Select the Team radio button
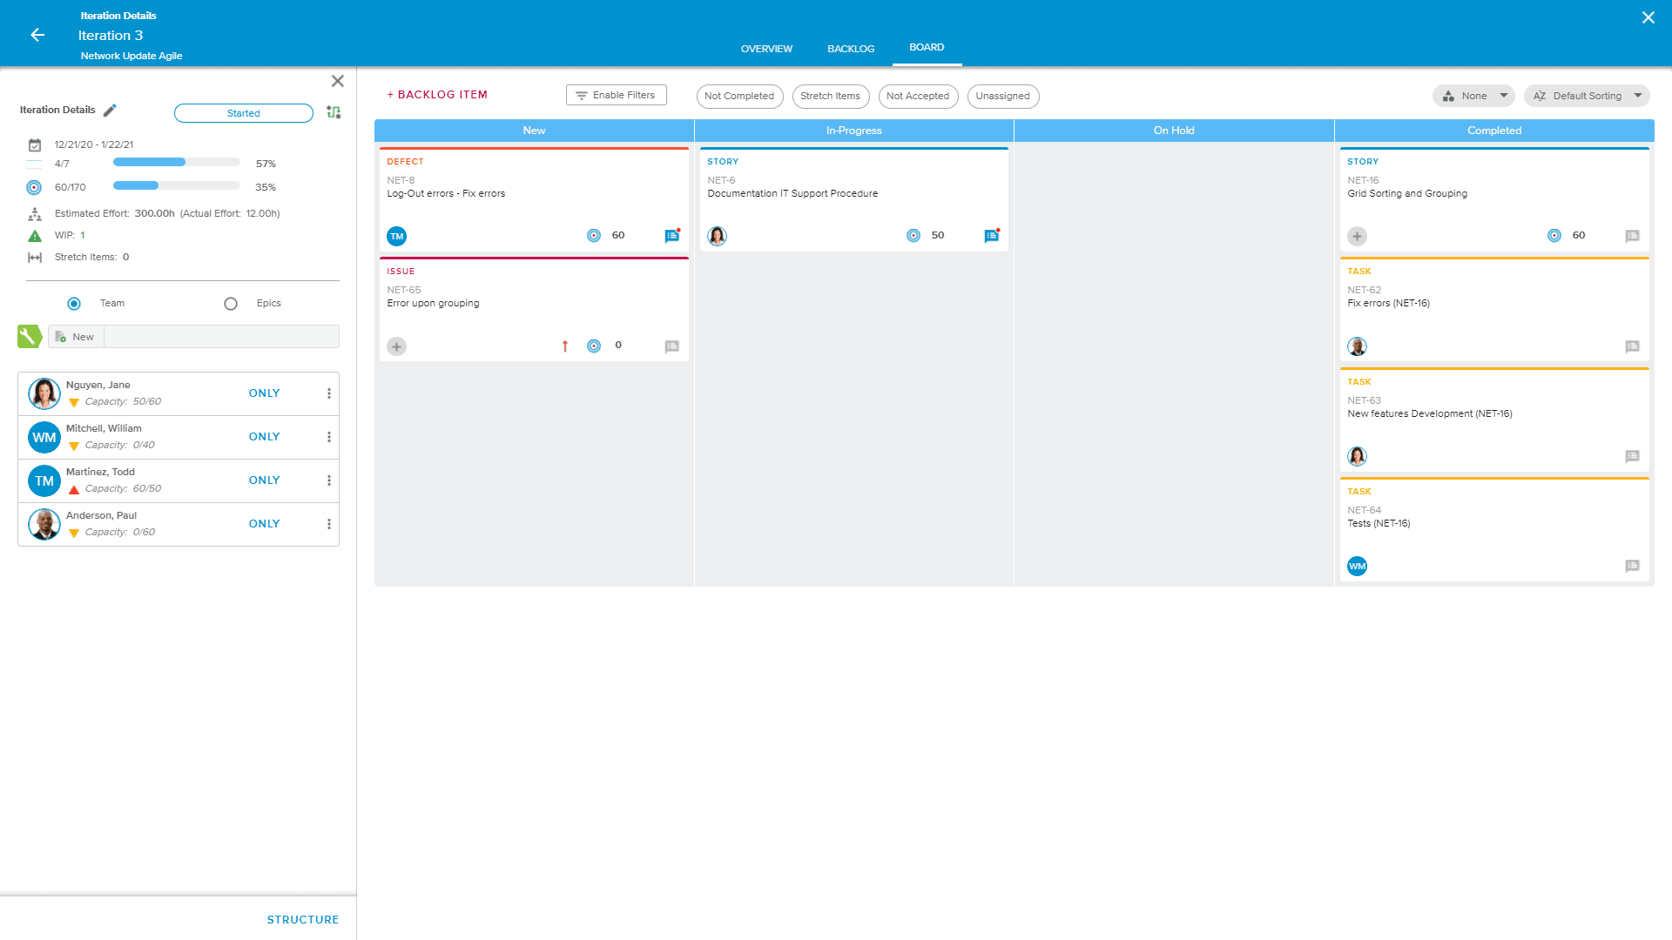Screen dimensions: 1672x940 74,304
